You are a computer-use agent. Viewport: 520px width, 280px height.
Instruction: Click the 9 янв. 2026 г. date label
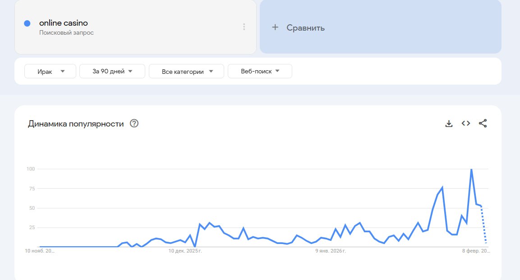tap(331, 251)
